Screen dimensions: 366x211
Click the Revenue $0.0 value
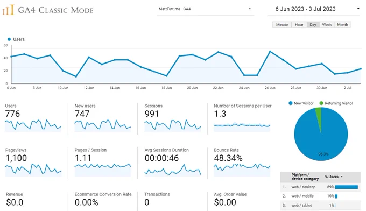[15, 202]
